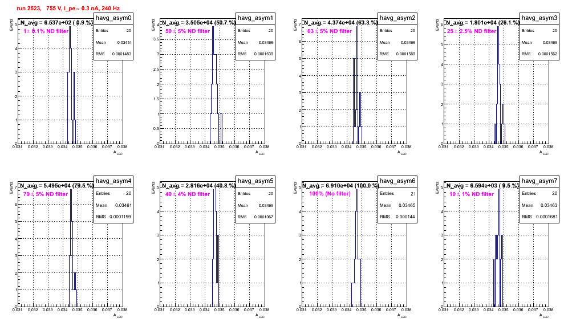The image size is (568, 326).
Task: Pick the magenta '100% (No filter)' label
Action: tap(330, 194)
